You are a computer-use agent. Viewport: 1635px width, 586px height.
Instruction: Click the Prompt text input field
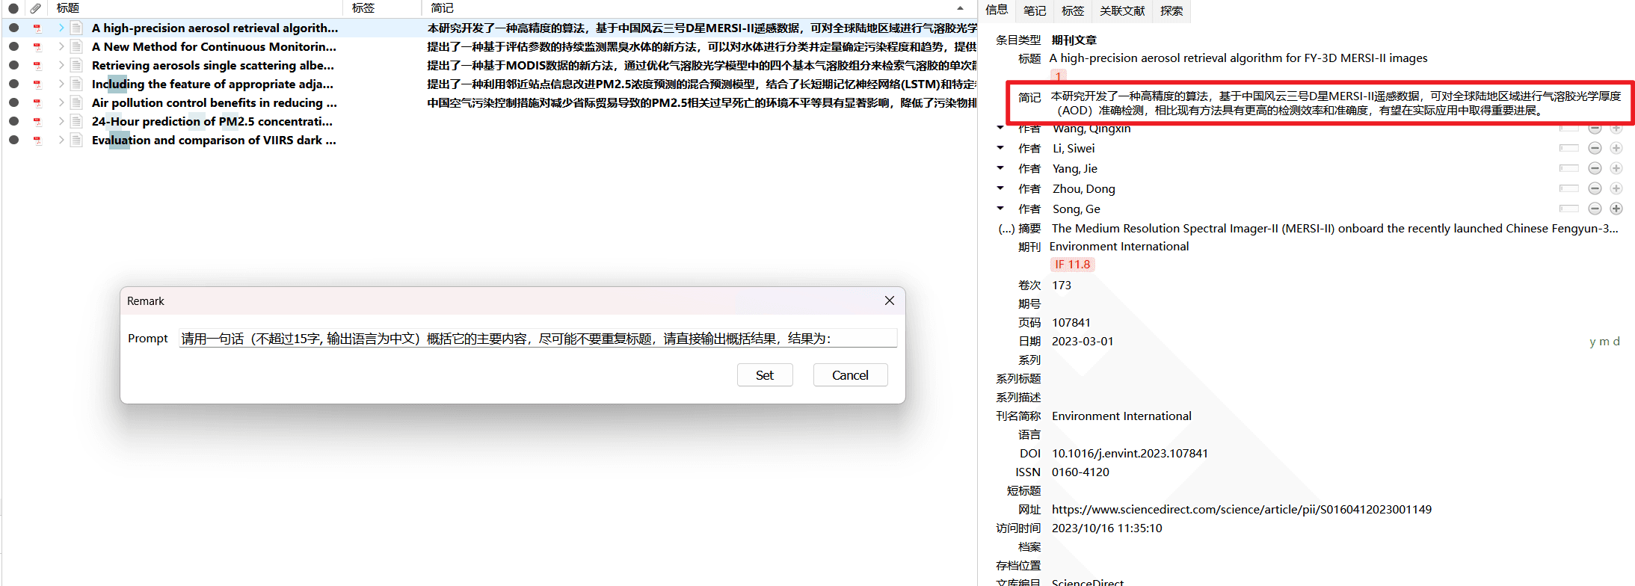538,339
